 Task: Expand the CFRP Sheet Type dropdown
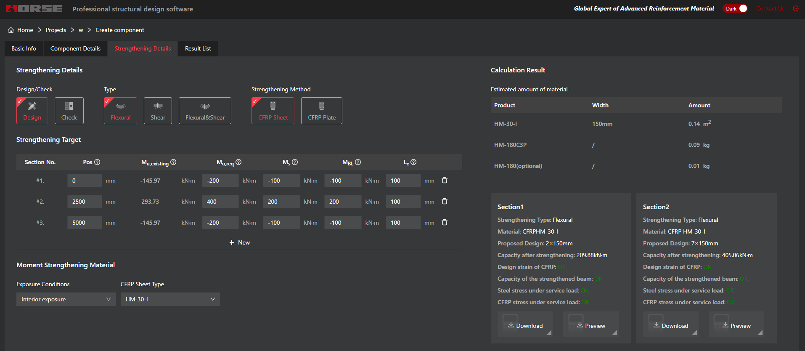pos(170,299)
